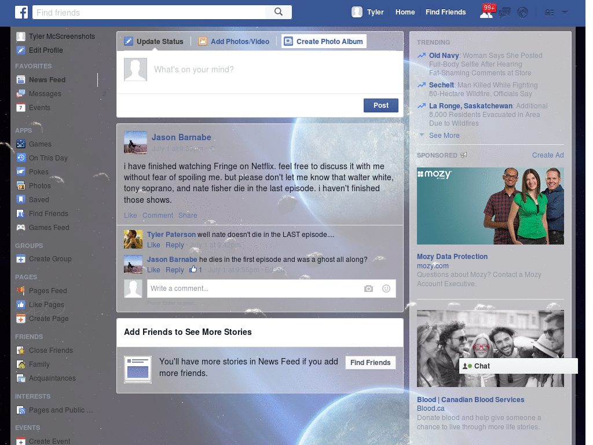Like Jason Barnabe's Fringe post
This screenshot has height=445, width=593.
click(130, 216)
